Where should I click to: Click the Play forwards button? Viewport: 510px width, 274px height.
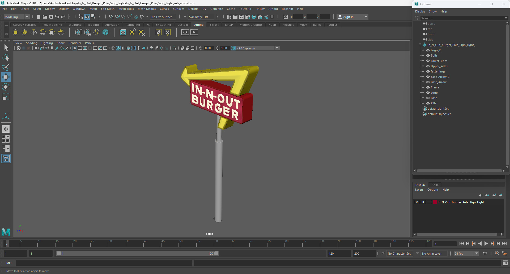[x=486, y=243]
